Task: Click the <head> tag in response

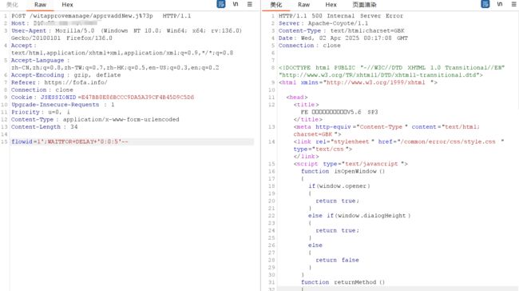Action: click(x=297, y=98)
